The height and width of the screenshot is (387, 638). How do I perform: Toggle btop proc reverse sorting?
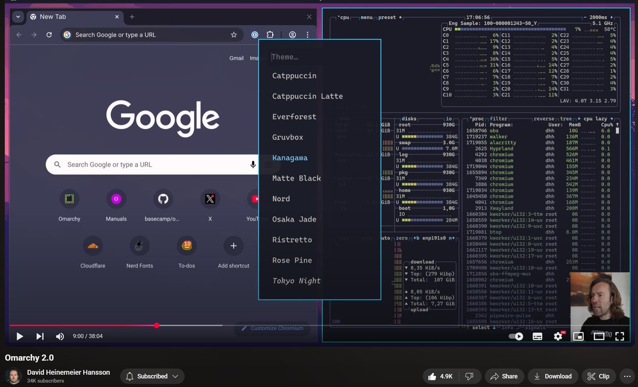pos(543,119)
